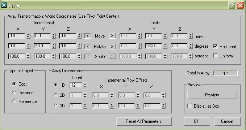Viewport: 246px width, 130px height.
Task: Click the Incremental Rotate Y field 30.0
Action: pos(42,46)
